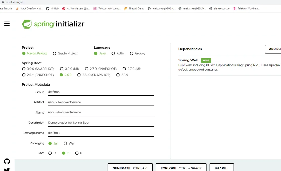This screenshot has width=281, height=171.
Task: Select Maven Project radio button
Action: pos(34,53)
